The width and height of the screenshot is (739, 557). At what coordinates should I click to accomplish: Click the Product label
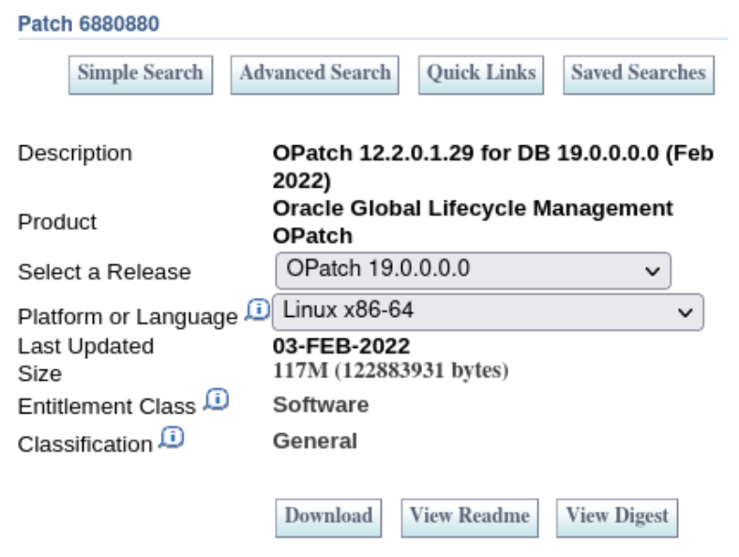tap(57, 222)
